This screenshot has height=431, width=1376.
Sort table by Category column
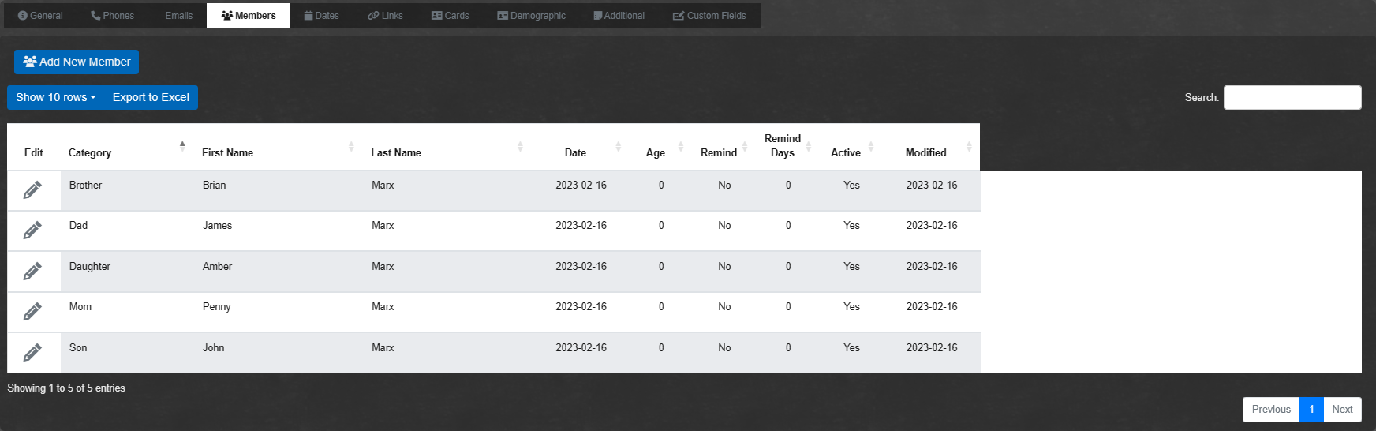point(90,152)
